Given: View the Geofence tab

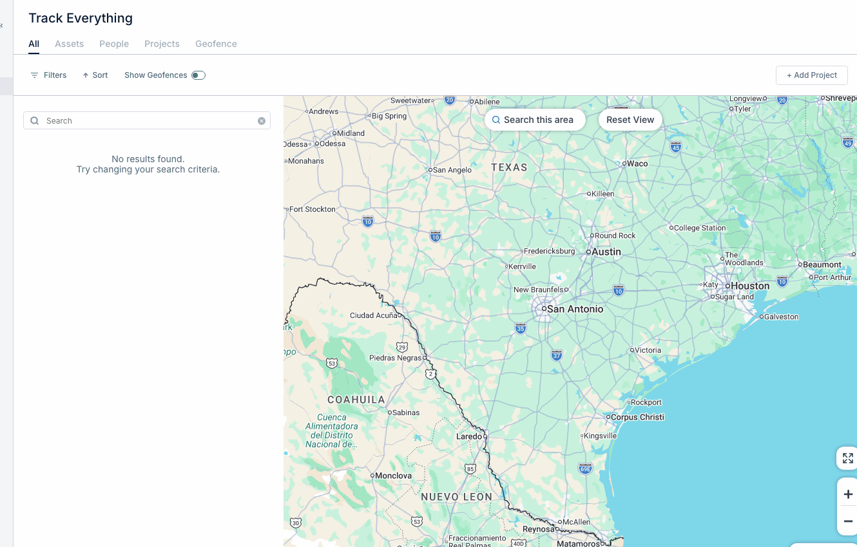Looking at the screenshot, I should click(x=216, y=44).
